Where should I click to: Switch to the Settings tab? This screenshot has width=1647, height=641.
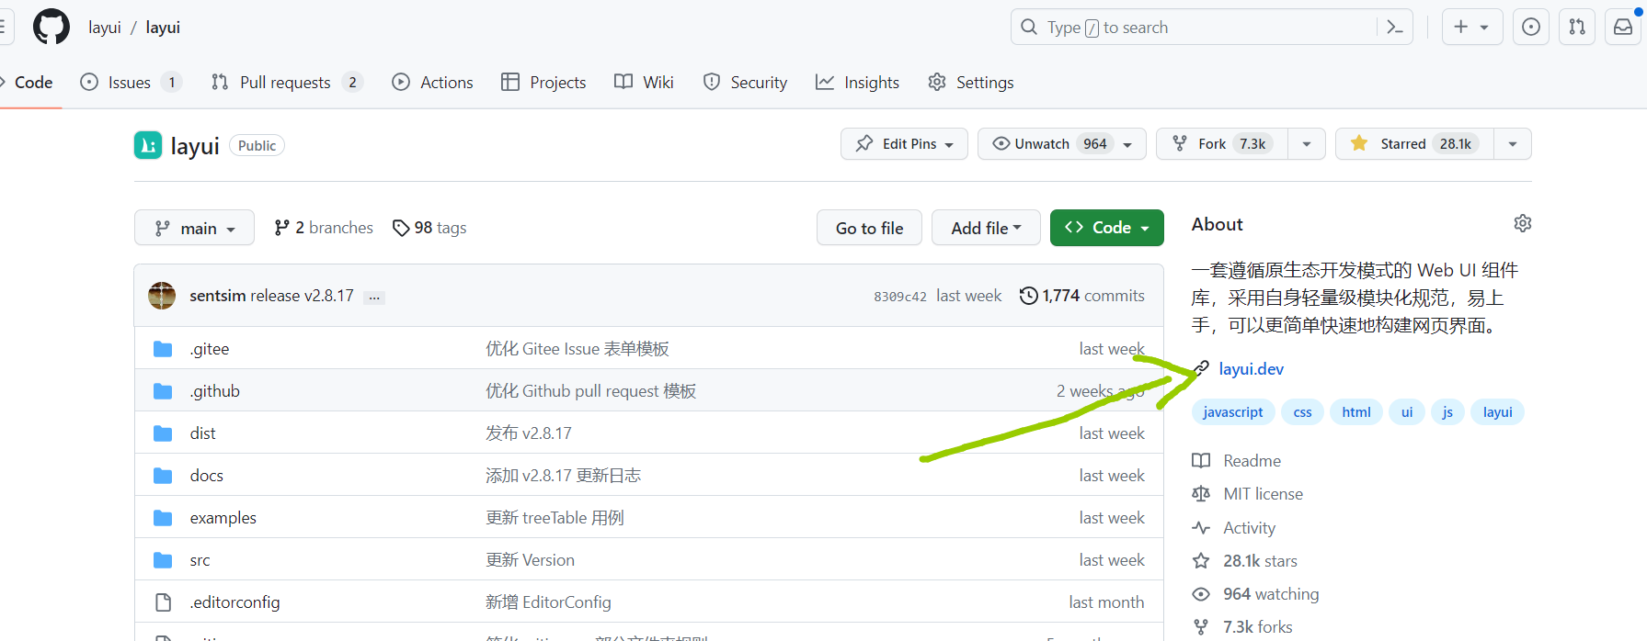coord(971,83)
